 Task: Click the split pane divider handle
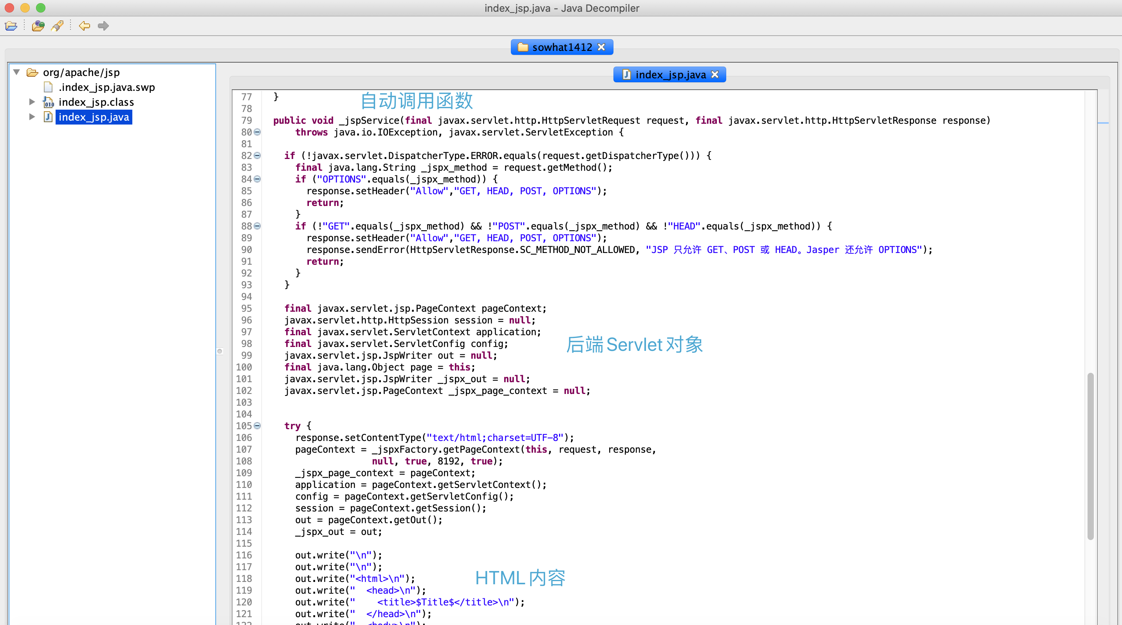[x=220, y=351]
